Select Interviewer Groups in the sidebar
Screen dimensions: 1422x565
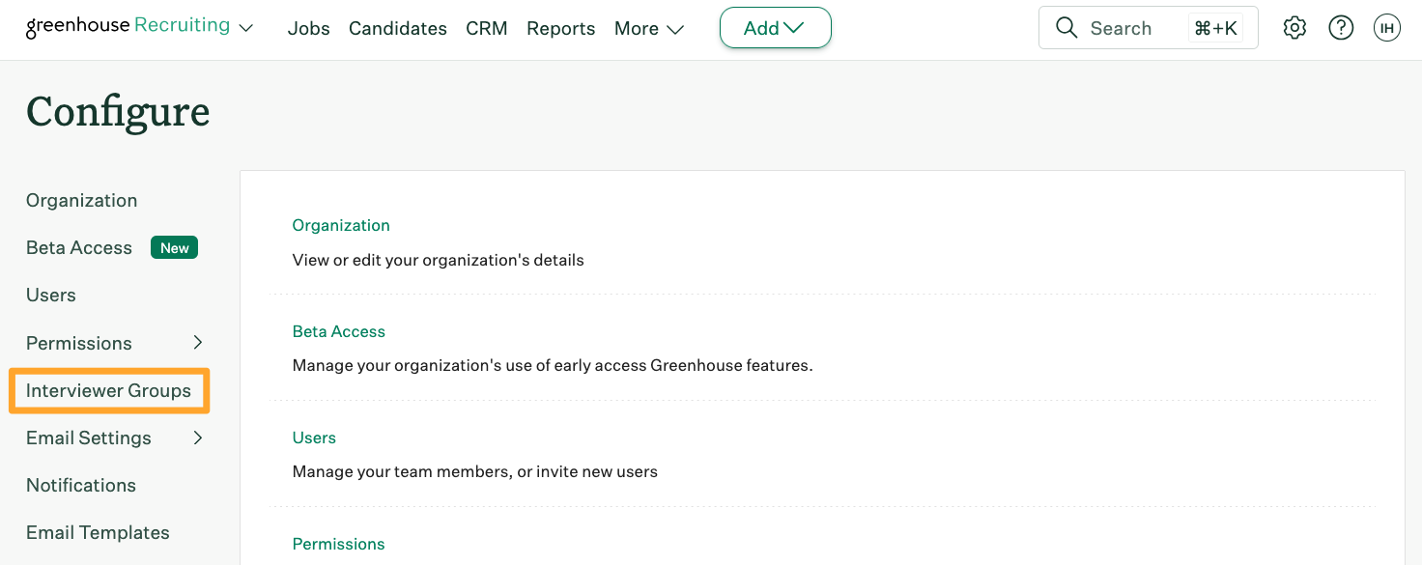(108, 391)
